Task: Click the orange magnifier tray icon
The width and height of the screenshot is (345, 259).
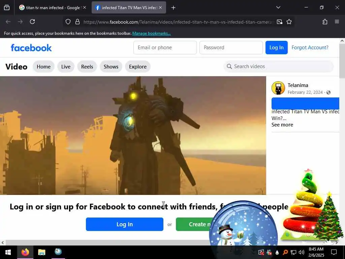Action: (x=285, y=252)
